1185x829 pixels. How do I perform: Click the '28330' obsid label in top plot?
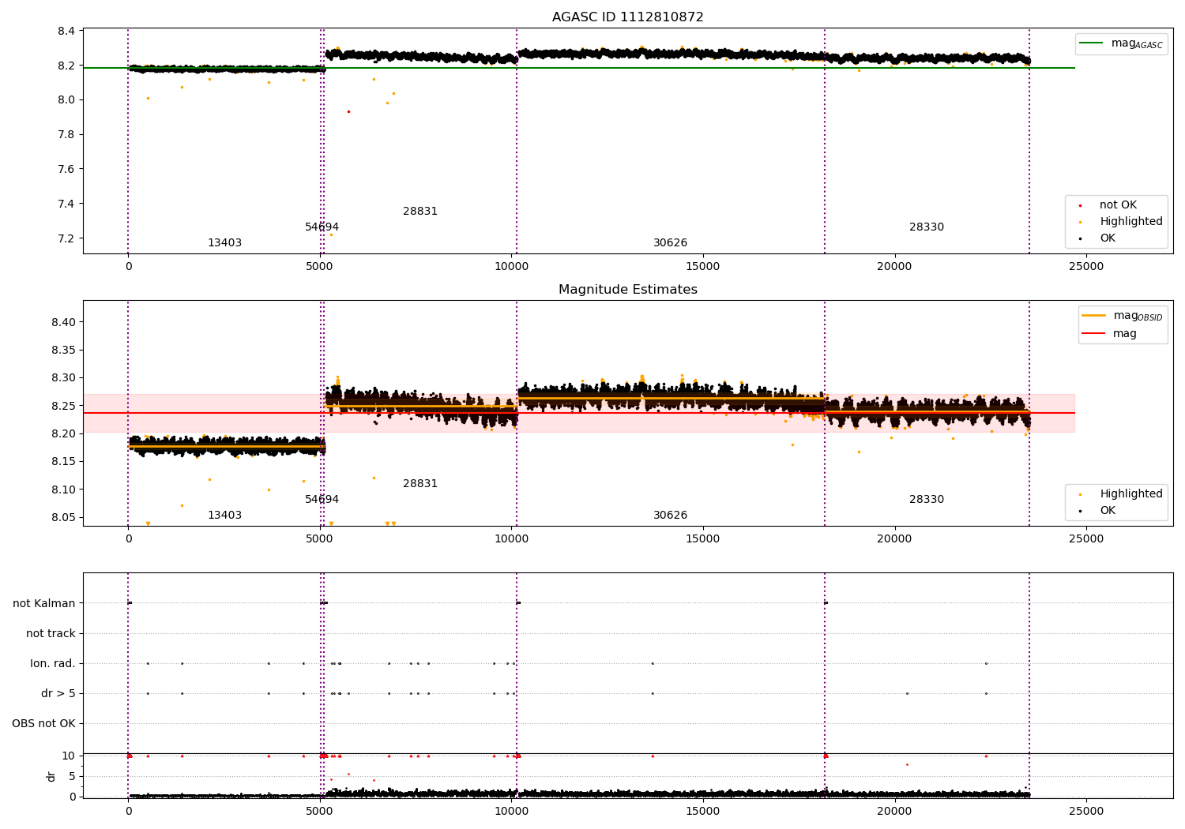click(927, 227)
